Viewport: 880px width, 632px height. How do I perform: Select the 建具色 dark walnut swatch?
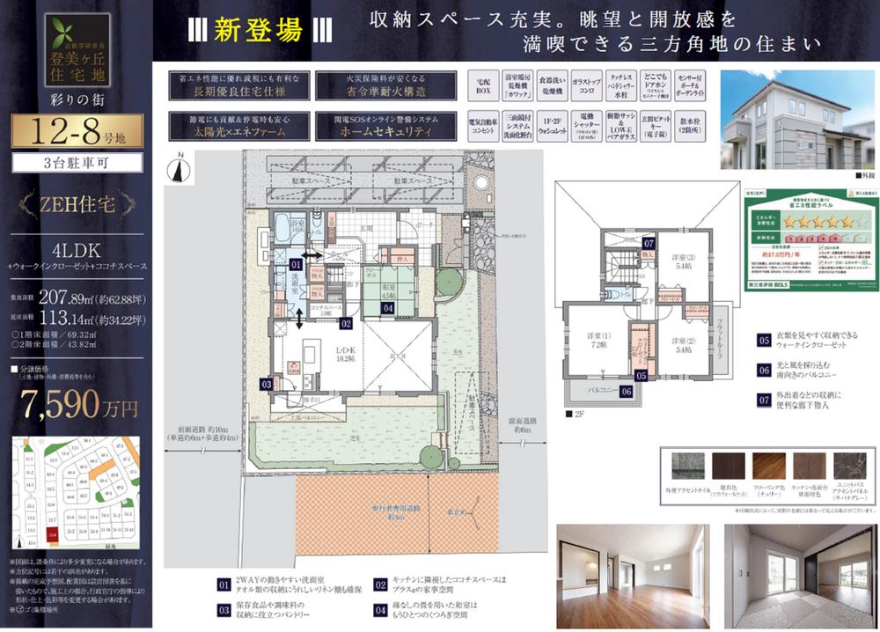click(729, 467)
